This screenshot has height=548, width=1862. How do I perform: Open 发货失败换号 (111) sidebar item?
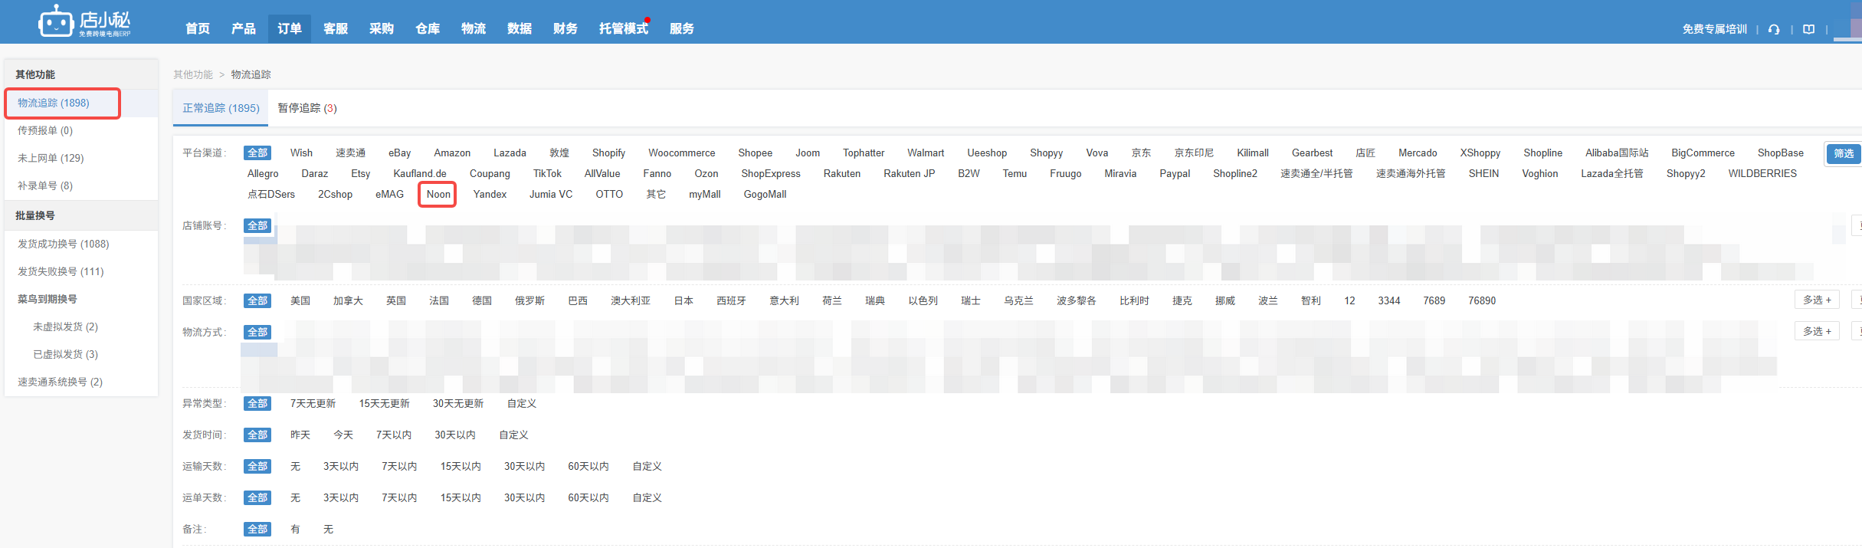(x=61, y=271)
